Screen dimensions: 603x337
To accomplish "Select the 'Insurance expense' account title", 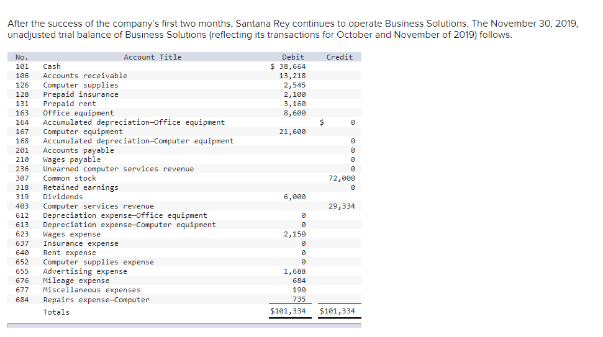I will [80, 243].
